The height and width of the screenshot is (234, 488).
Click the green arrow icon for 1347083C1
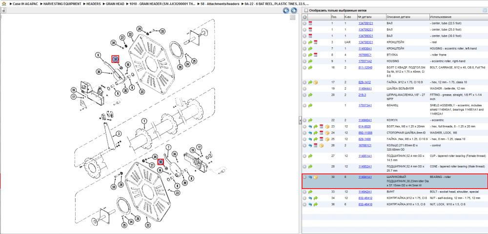point(310,42)
